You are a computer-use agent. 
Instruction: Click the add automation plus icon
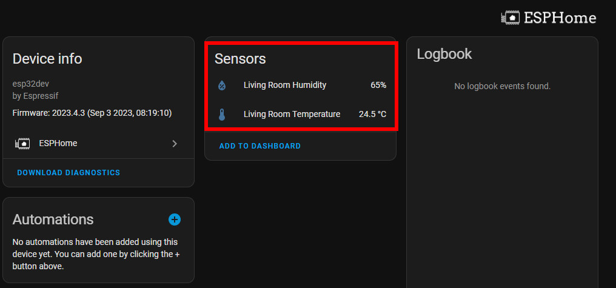click(x=174, y=219)
